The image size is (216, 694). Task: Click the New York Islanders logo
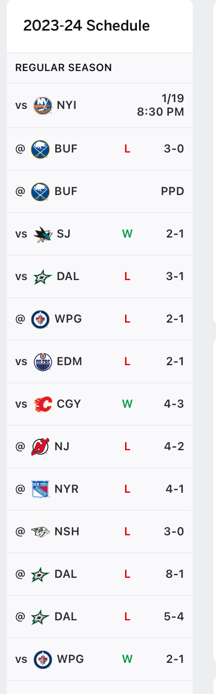[x=42, y=105]
